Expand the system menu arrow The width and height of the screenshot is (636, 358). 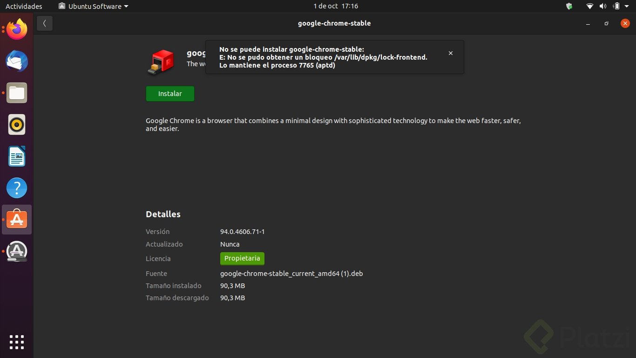pyautogui.click(x=627, y=7)
